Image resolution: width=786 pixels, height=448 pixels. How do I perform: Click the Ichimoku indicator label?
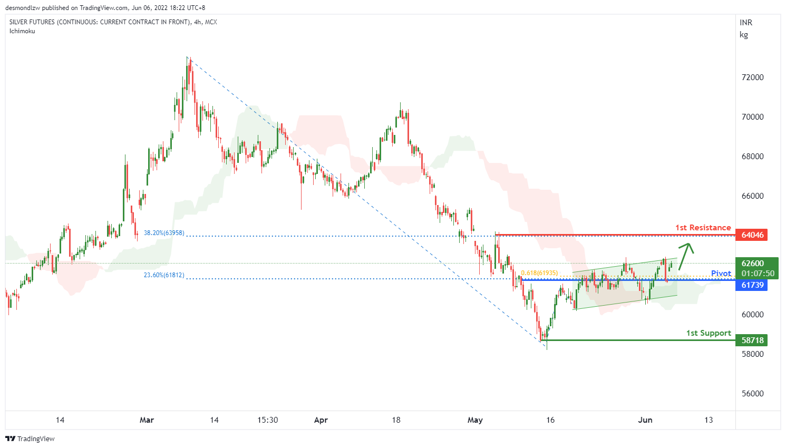pos(22,31)
